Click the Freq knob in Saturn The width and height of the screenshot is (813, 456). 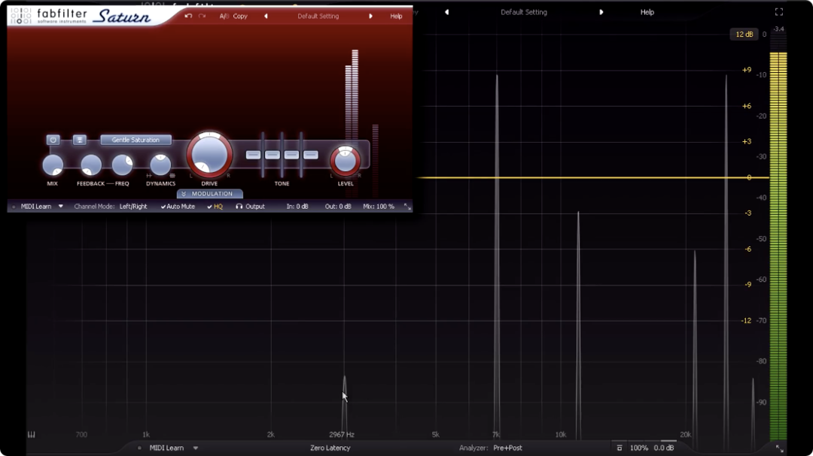[123, 165]
